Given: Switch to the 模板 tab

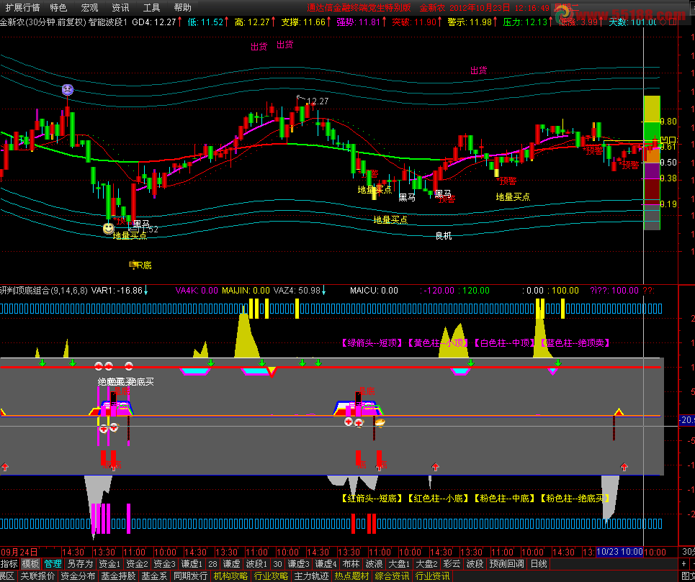Looking at the screenshot, I should 30,564.
